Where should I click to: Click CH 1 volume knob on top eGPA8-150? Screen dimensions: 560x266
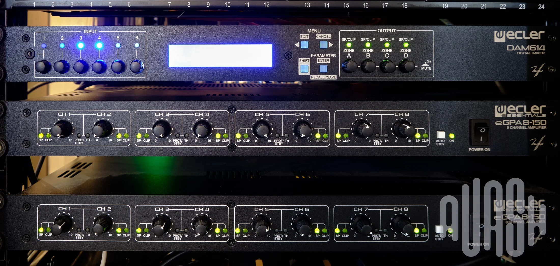[61, 129]
